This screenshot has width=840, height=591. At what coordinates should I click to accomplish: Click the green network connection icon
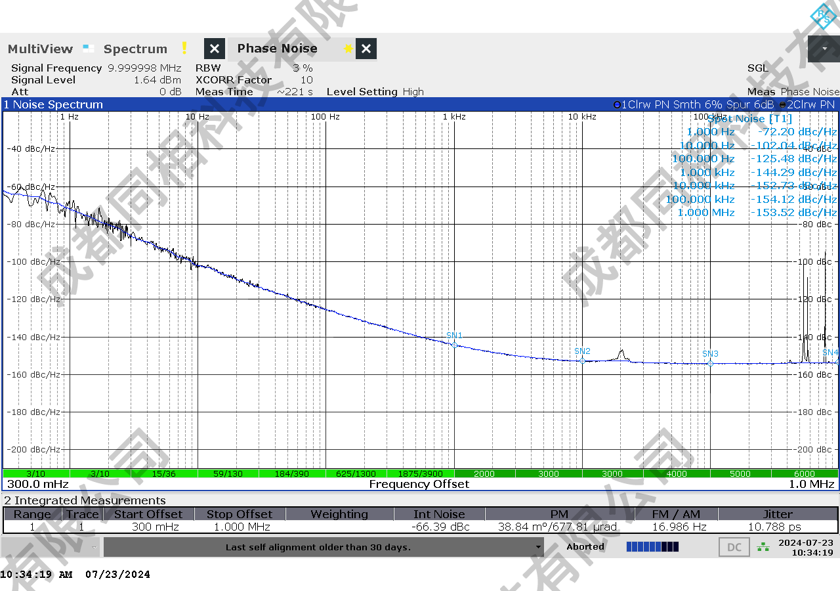tap(763, 547)
